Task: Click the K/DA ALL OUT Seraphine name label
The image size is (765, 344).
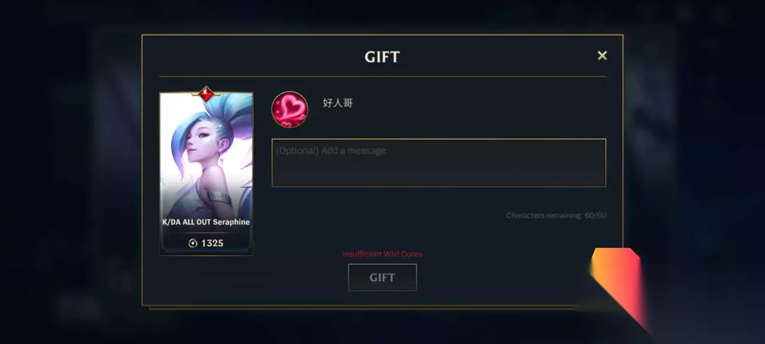Action: pos(206,222)
